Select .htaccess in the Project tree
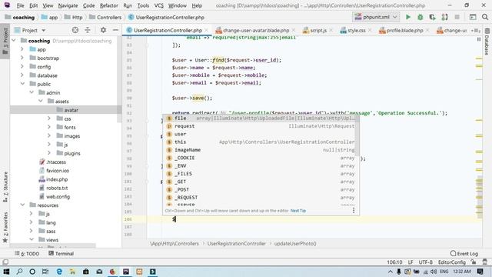 (x=56, y=162)
